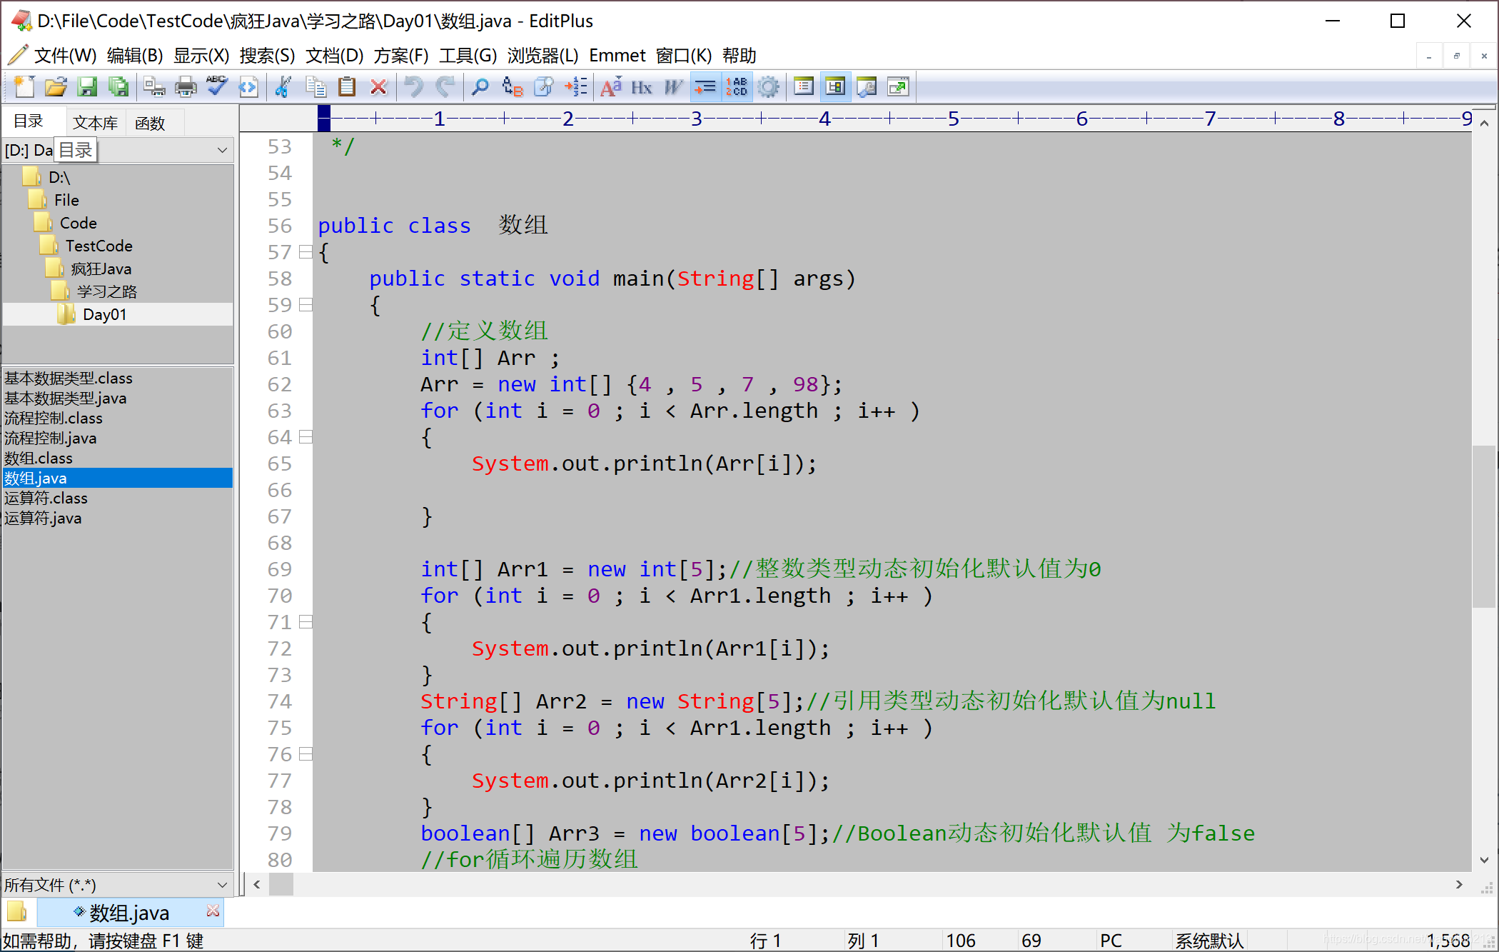Open the 窗口(K) menu
The image size is (1499, 952).
(x=684, y=56)
